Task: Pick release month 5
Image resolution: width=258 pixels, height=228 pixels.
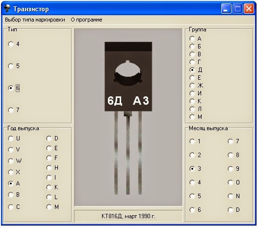Action: coord(192,196)
